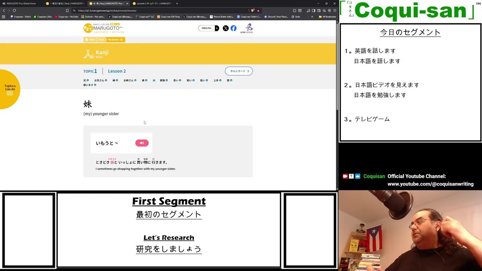Click the かんじカード button
Viewport: 482px width, 271px height.
tap(239, 71)
